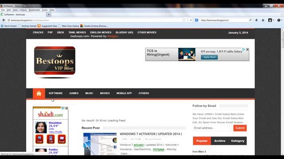Open Suggested Sites bookmark

click(47, 26)
